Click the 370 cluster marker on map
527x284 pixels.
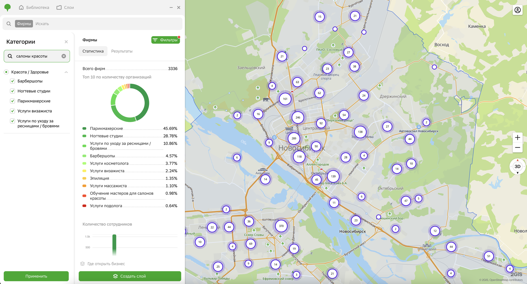(281, 226)
